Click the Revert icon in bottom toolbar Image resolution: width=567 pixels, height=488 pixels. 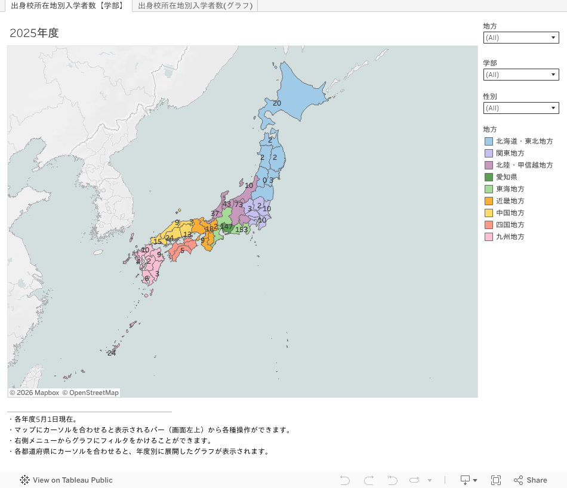point(392,480)
